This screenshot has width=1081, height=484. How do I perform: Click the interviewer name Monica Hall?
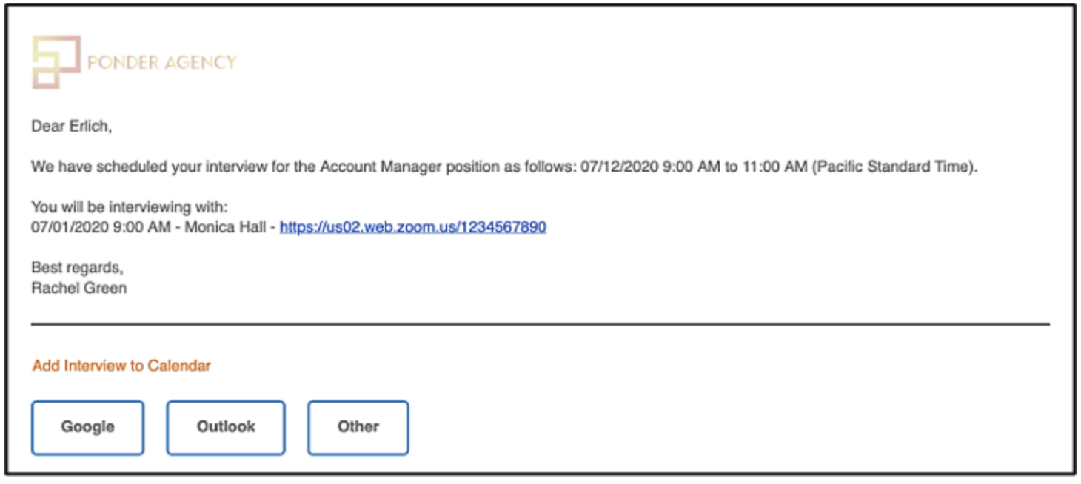coord(225,227)
